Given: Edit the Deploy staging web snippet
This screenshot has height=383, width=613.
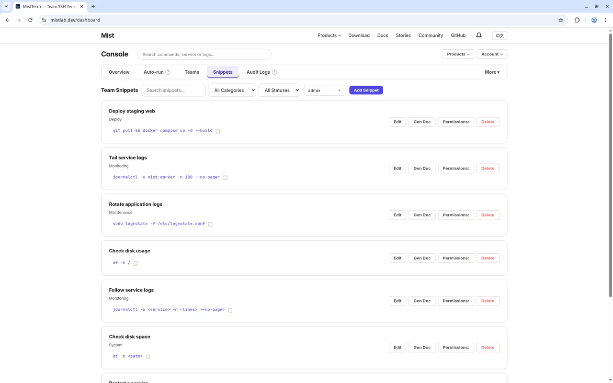Looking at the screenshot, I should (397, 122).
